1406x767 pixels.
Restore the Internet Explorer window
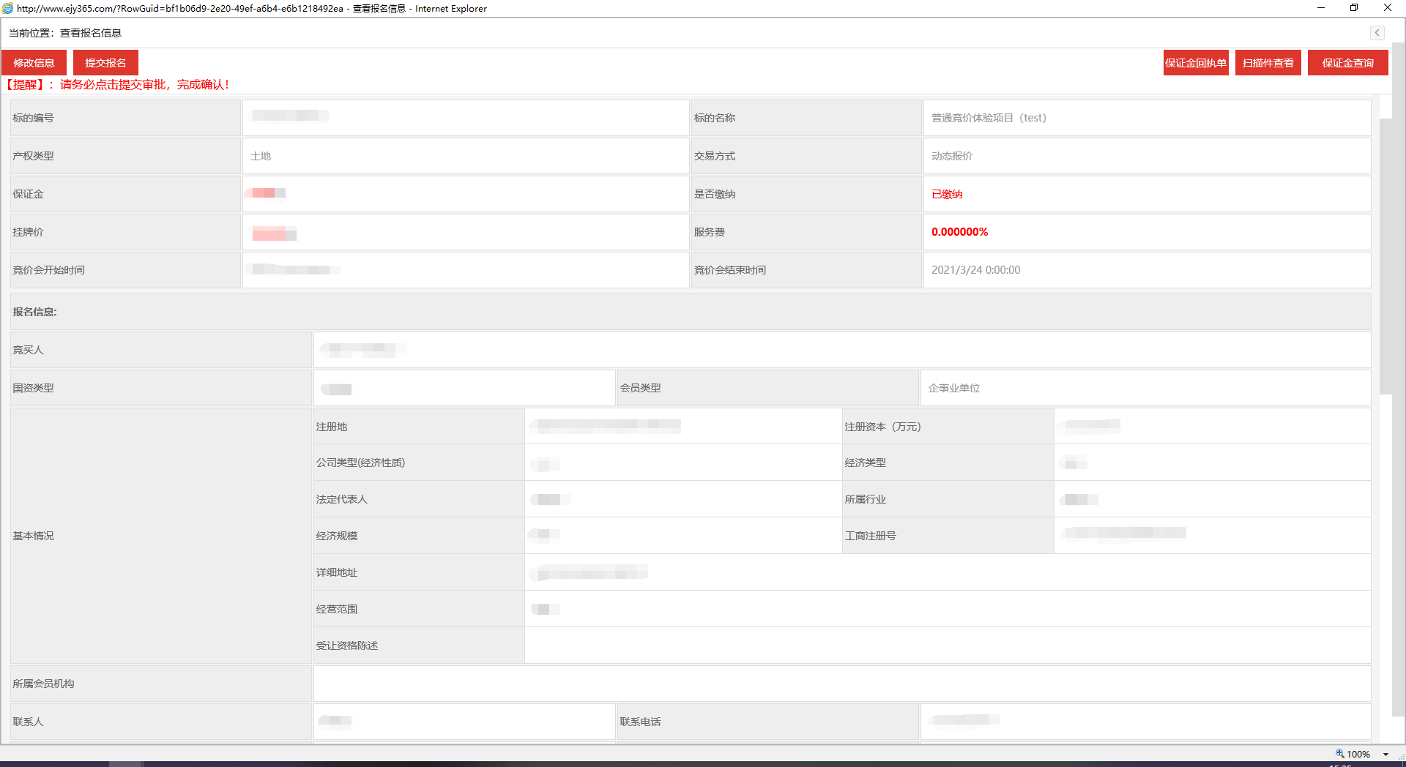[1354, 8]
